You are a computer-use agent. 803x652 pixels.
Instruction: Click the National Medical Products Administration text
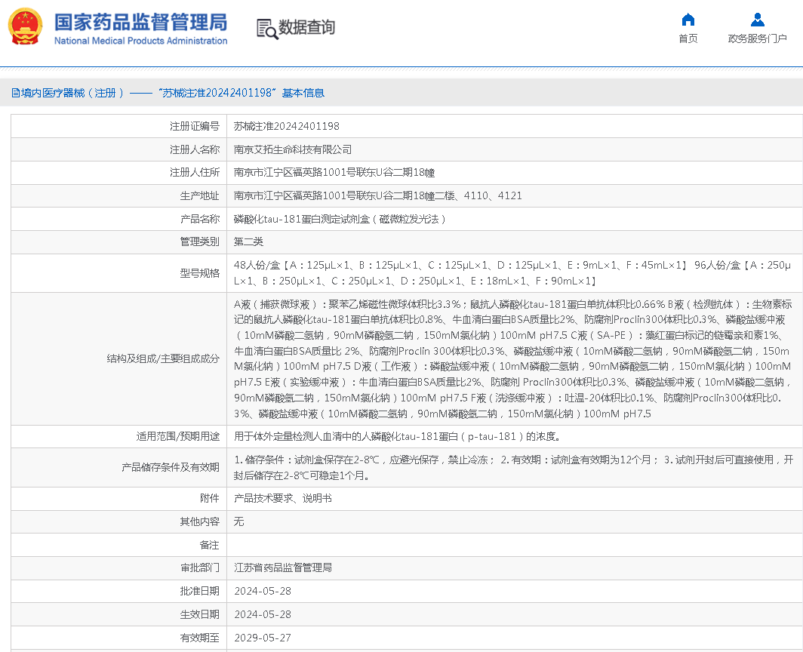(x=141, y=41)
